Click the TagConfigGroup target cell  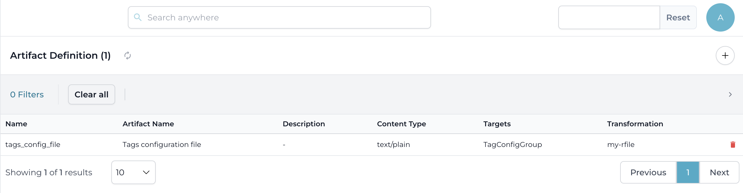pos(512,145)
